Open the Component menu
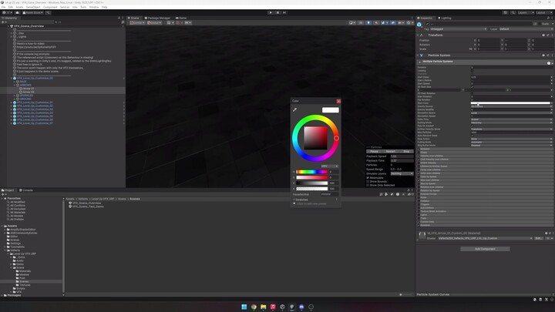Screen dimensions: 555x312 tap(50, 7)
